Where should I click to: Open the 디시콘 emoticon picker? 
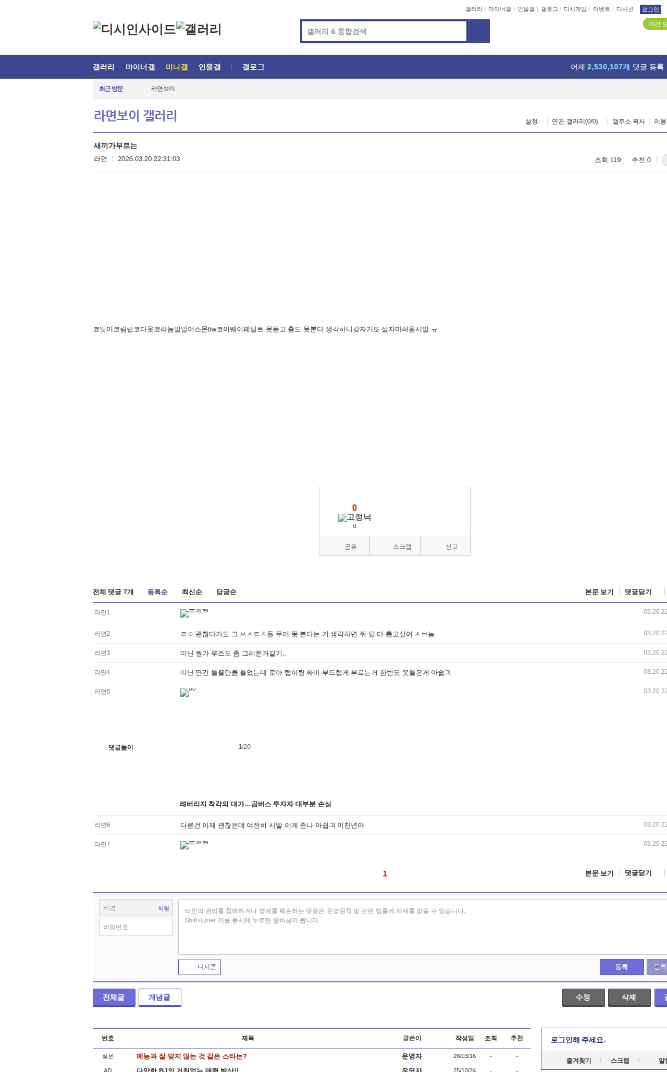pos(200,967)
